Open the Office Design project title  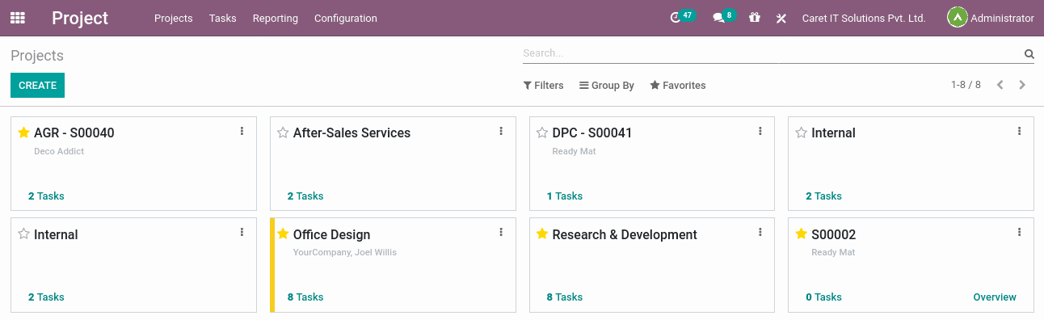coord(331,234)
